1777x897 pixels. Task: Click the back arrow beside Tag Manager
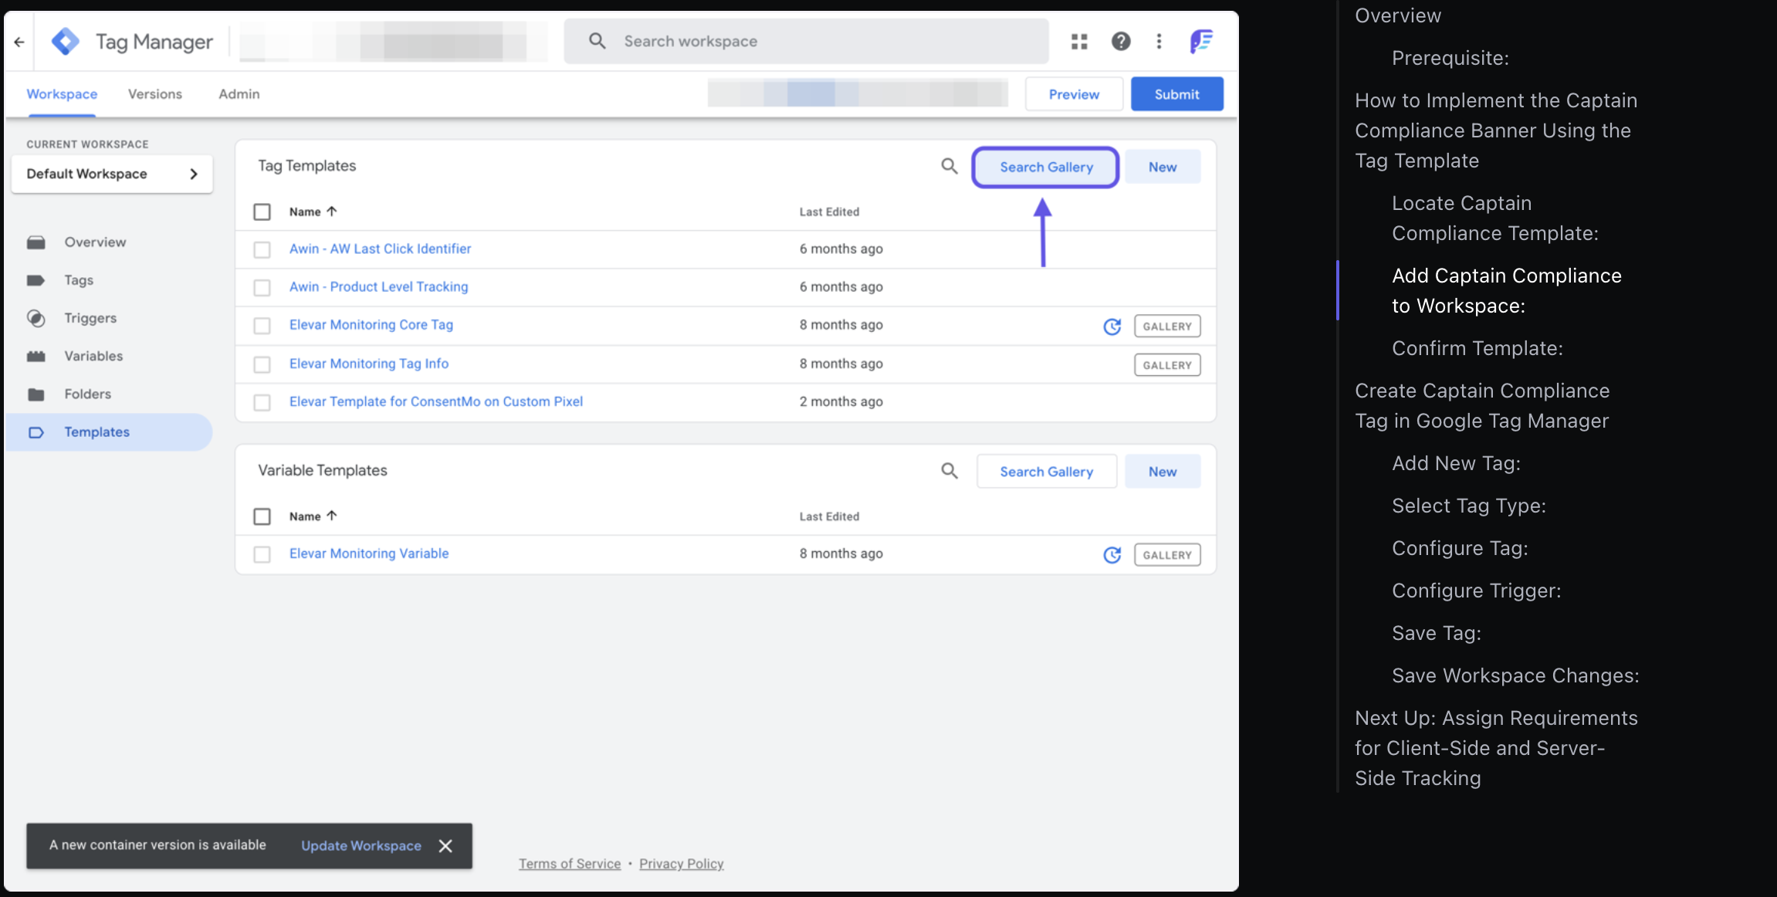click(19, 42)
